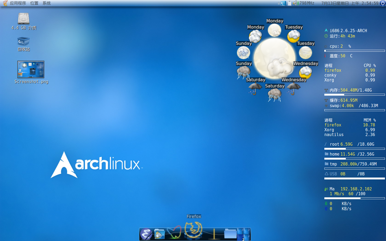Click the colorful butterfly icon in the dock
Image resolution: width=386 pixels, height=241 pixels.
pos(174,232)
